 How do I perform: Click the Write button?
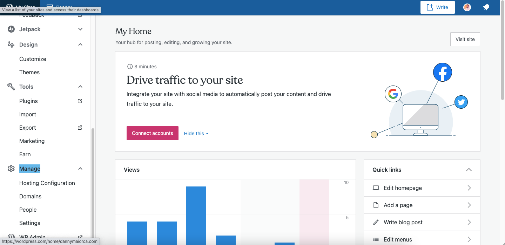tap(437, 7)
